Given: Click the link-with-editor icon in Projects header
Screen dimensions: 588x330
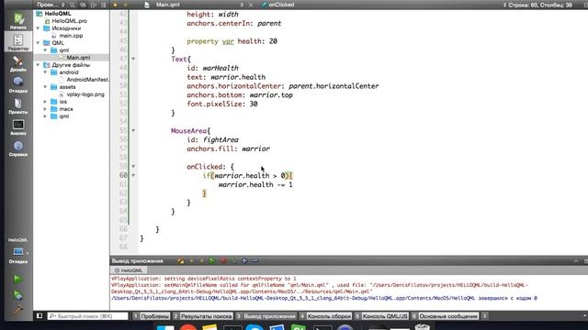Looking at the screenshot, I should (x=83, y=5).
